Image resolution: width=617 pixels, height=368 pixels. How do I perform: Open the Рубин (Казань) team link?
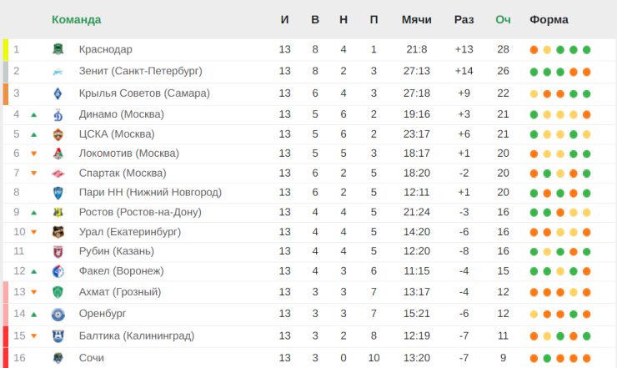[117, 251]
